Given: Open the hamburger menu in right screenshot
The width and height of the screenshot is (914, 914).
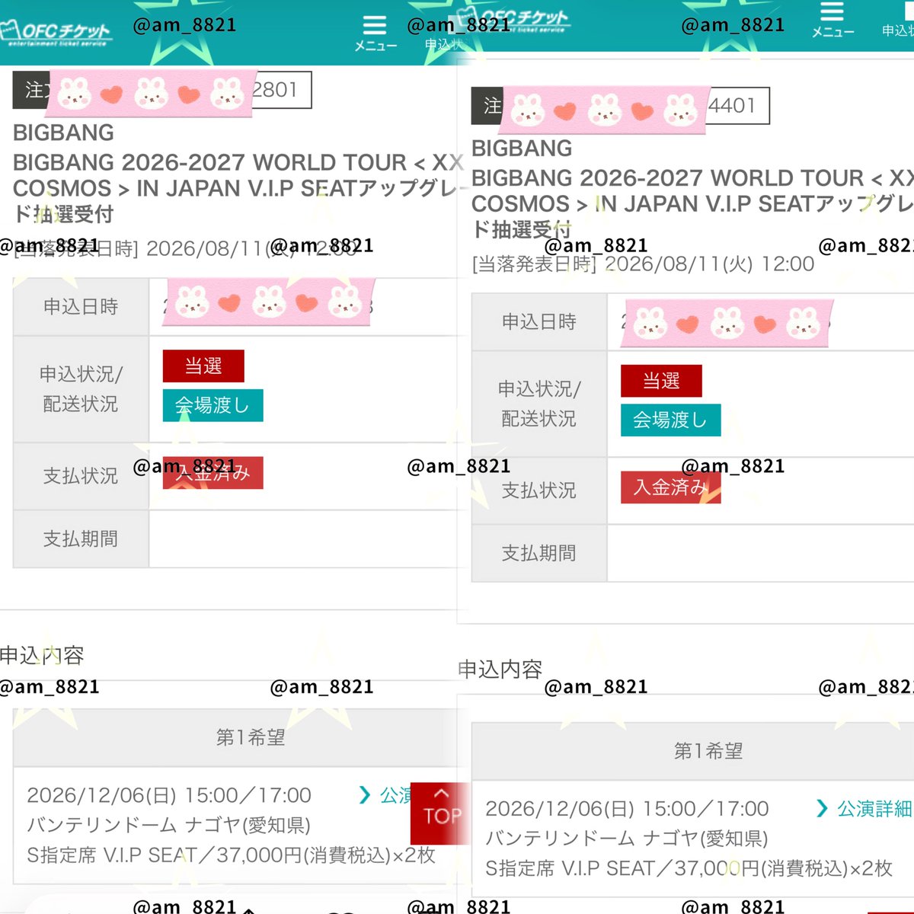Looking at the screenshot, I should tap(833, 21).
